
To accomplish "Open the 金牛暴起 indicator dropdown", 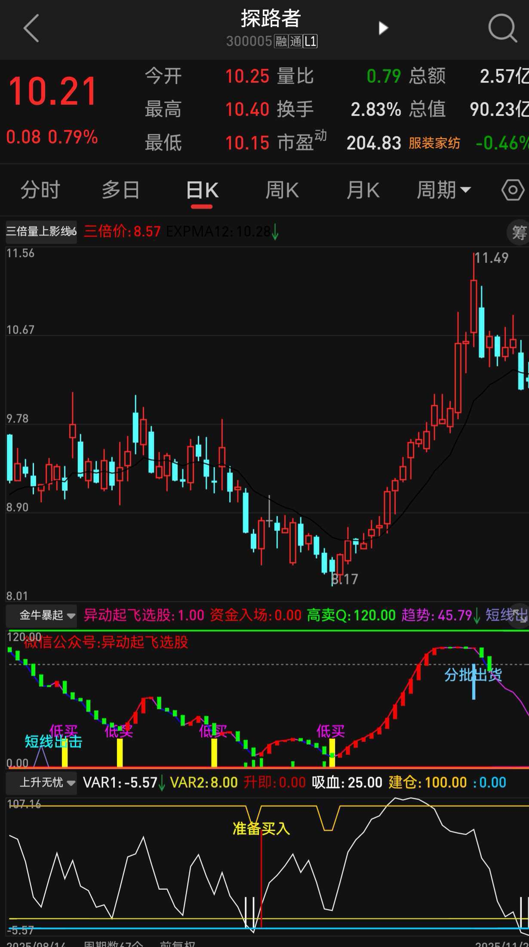I will (41, 615).
